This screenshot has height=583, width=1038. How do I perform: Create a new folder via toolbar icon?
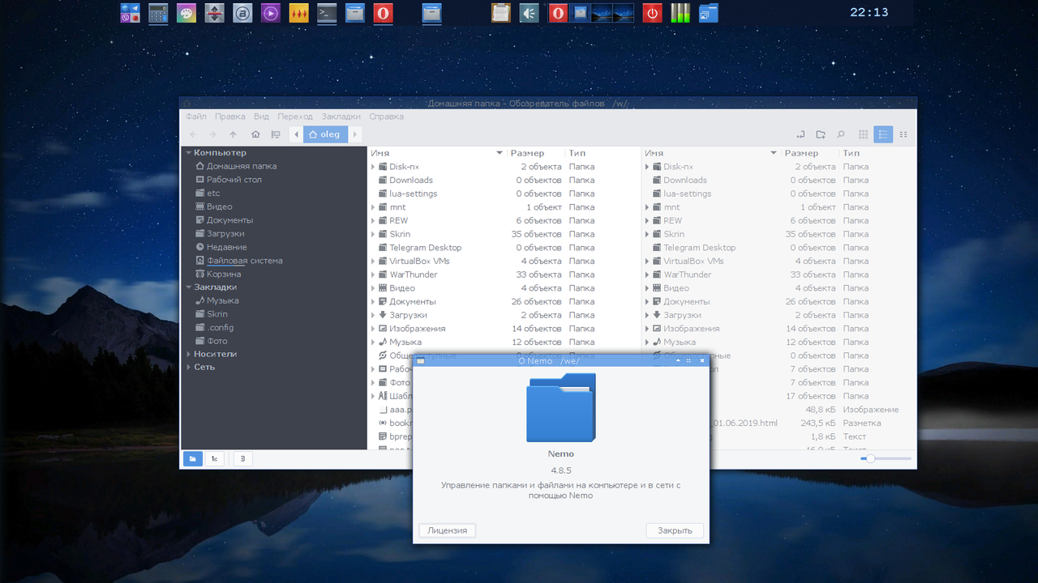[x=821, y=134]
